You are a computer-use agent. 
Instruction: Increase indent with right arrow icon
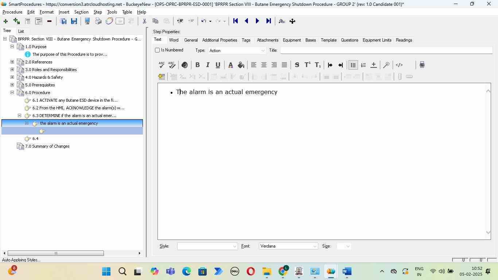[x=330, y=65]
